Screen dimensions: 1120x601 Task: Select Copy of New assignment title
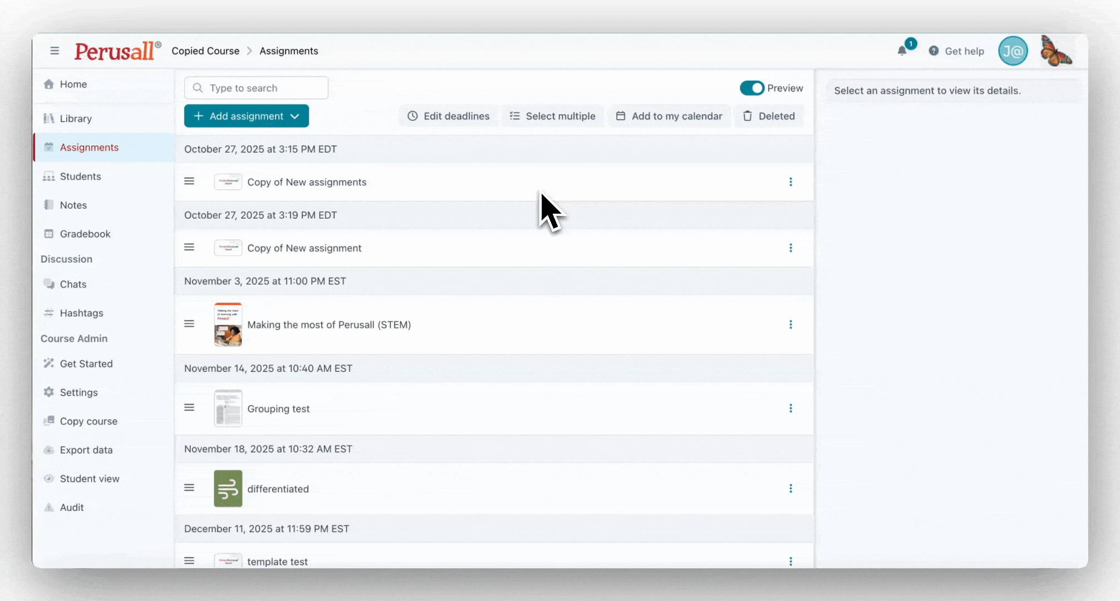(x=304, y=248)
